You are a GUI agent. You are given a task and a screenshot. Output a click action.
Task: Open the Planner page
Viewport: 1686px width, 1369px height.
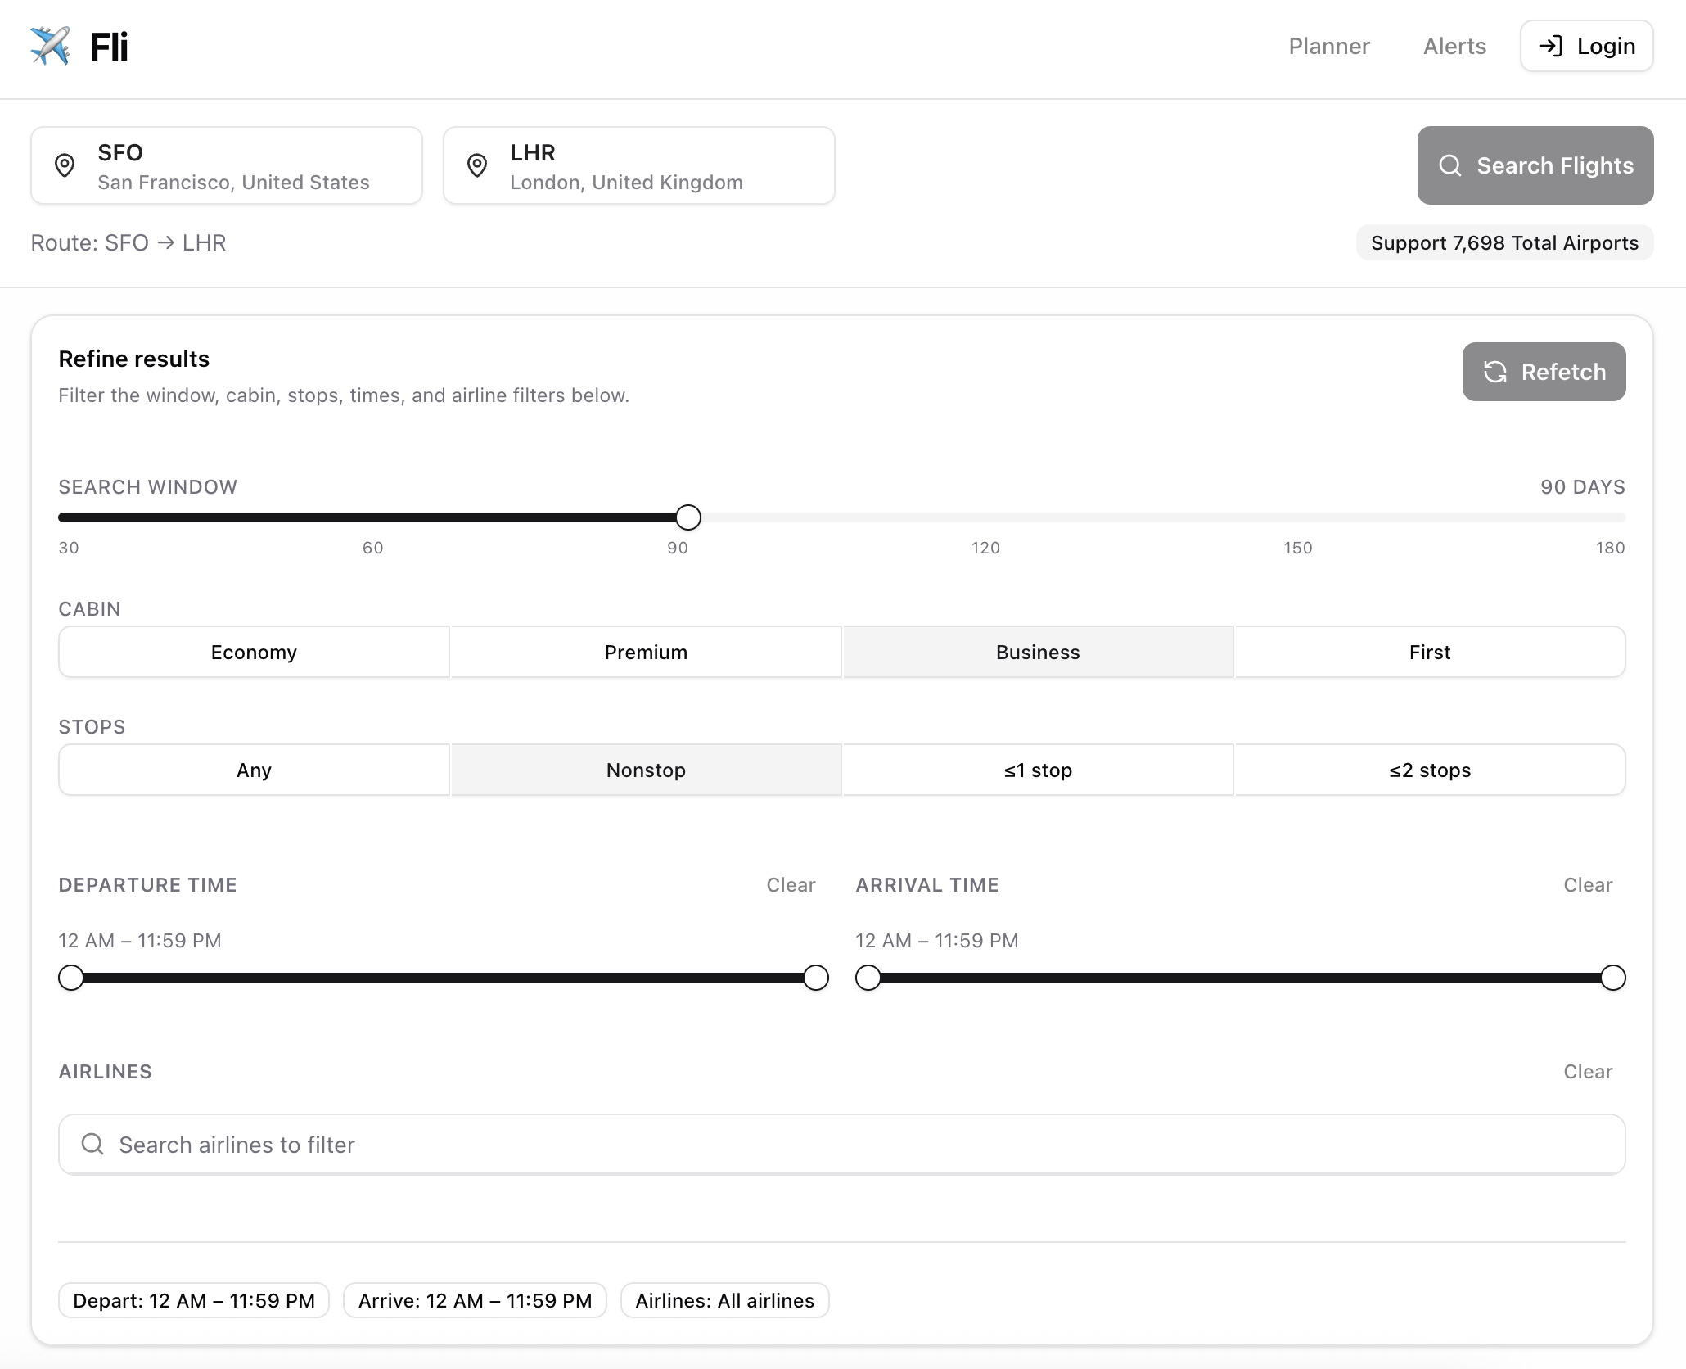(1328, 46)
